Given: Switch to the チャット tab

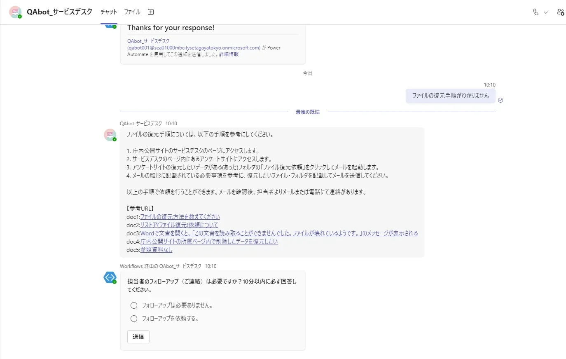Looking at the screenshot, I should pos(108,12).
